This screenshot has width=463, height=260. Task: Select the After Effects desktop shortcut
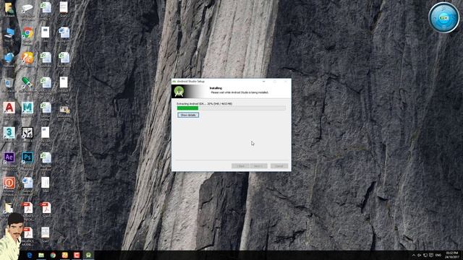tap(9, 157)
